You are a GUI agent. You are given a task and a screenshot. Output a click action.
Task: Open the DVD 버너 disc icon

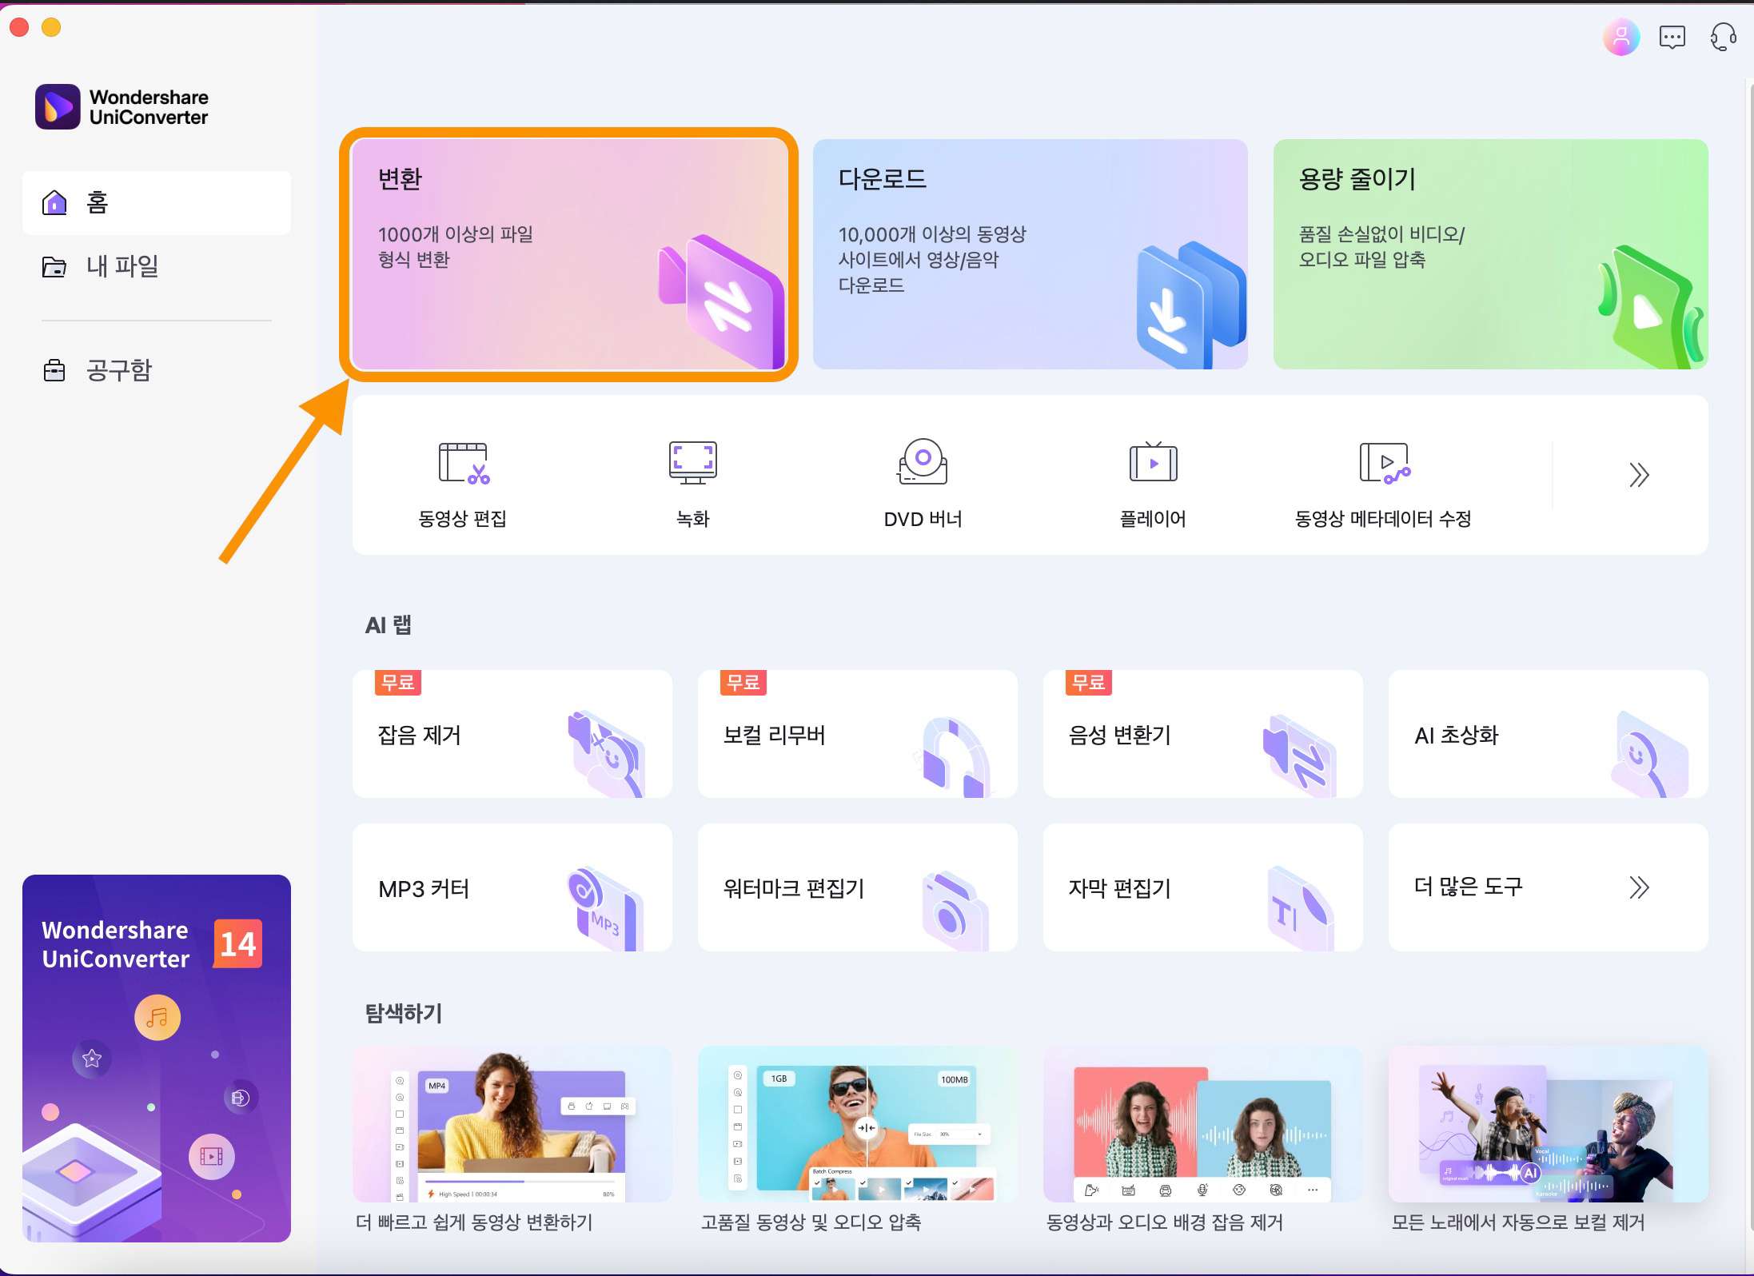click(x=923, y=461)
